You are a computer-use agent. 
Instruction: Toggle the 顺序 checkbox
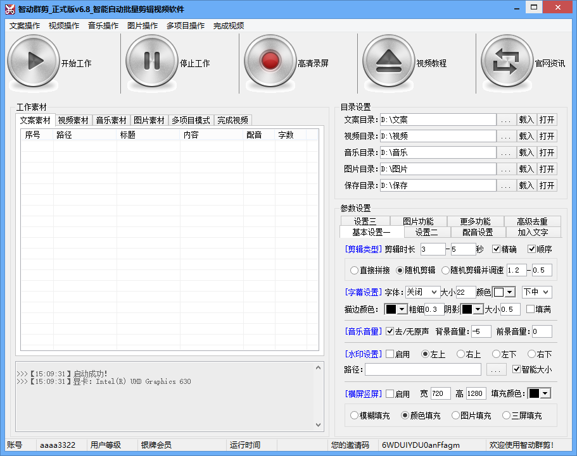531,250
